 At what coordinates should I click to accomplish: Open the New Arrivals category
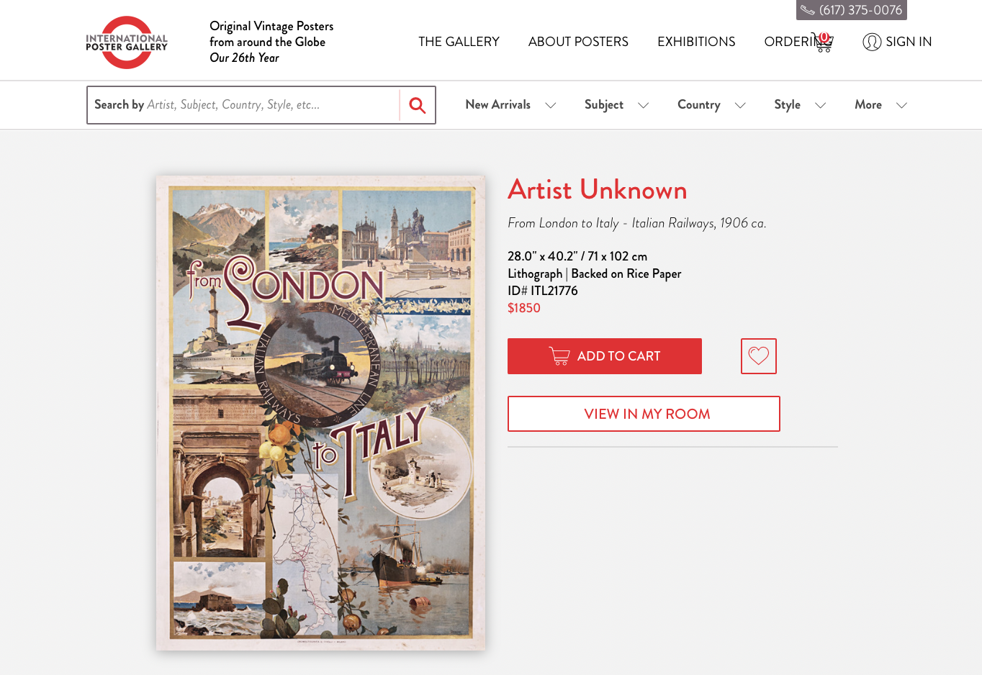[x=497, y=104]
